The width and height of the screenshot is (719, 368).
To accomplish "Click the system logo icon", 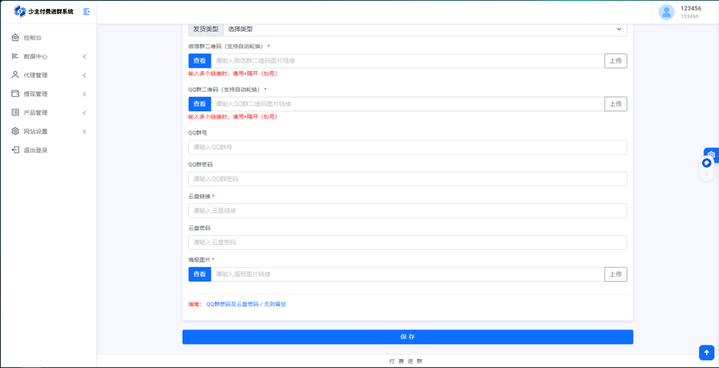I will click(x=20, y=12).
